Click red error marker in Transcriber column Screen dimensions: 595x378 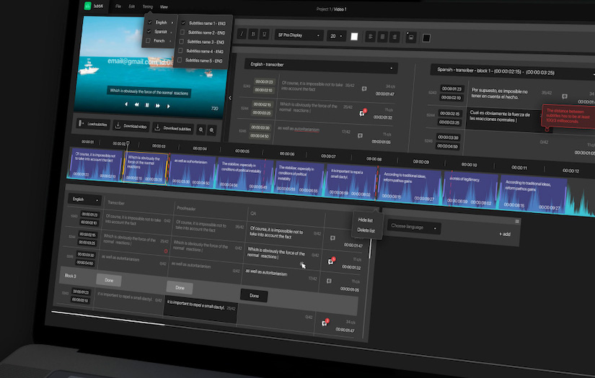(166, 251)
